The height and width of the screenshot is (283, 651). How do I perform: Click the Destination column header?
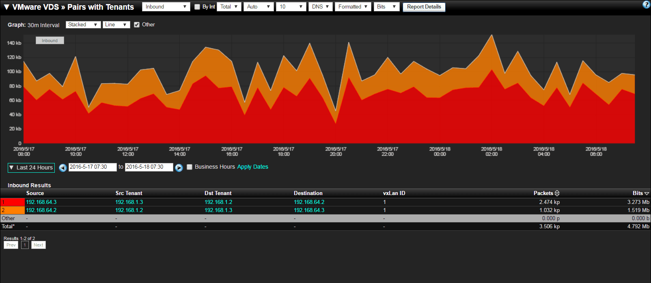coord(308,193)
